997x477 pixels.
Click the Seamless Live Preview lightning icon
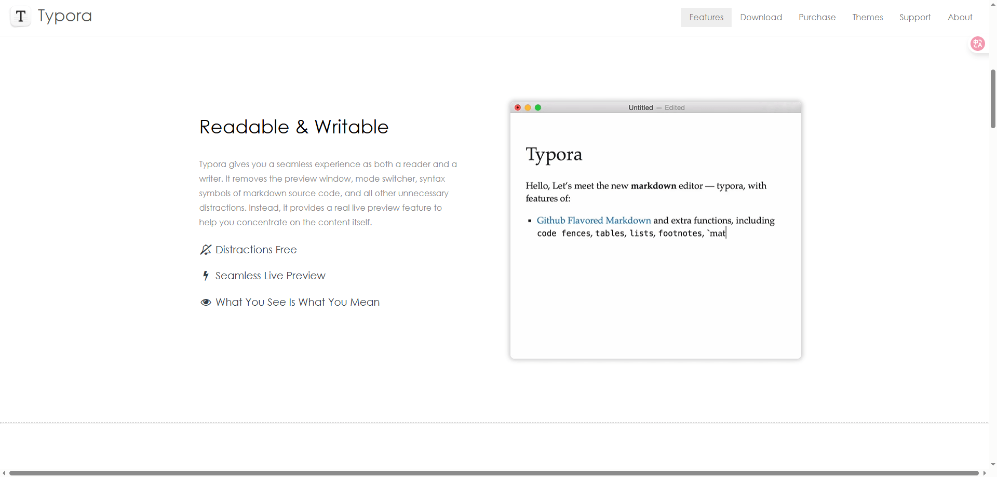pyautogui.click(x=206, y=276)
